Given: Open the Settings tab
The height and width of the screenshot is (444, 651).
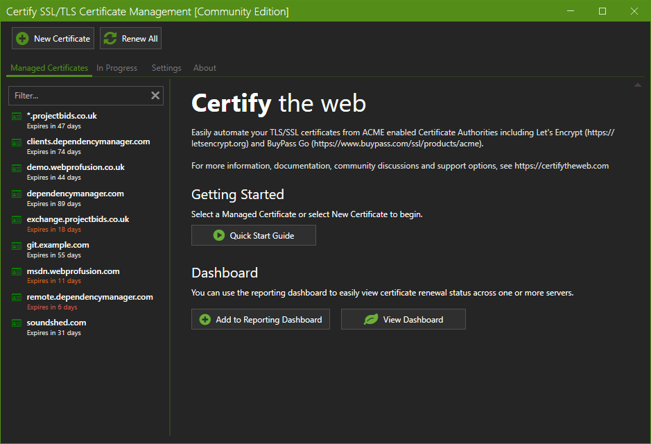Looking at the screenshot, I should (x=166, y=68).
